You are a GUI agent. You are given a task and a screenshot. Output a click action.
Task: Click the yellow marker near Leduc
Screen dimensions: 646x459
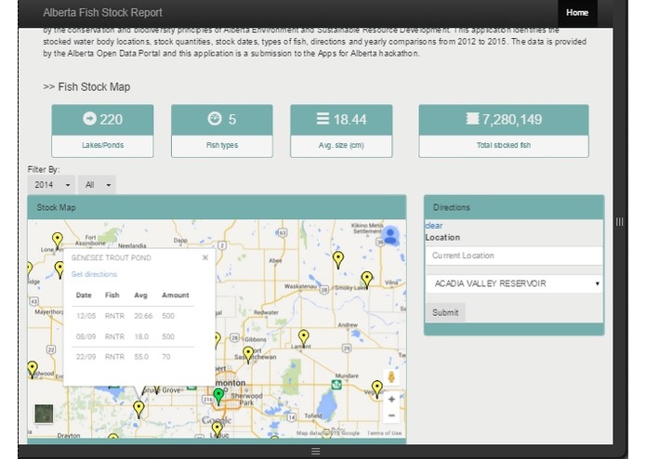(x=217, y=429)
